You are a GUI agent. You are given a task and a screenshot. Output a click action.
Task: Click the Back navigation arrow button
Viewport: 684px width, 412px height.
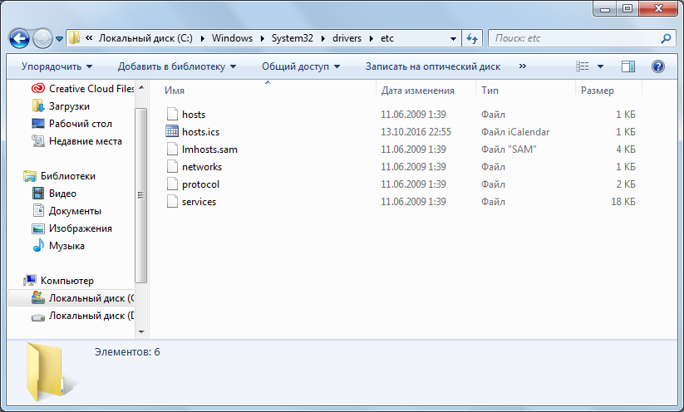click(19, 38)
